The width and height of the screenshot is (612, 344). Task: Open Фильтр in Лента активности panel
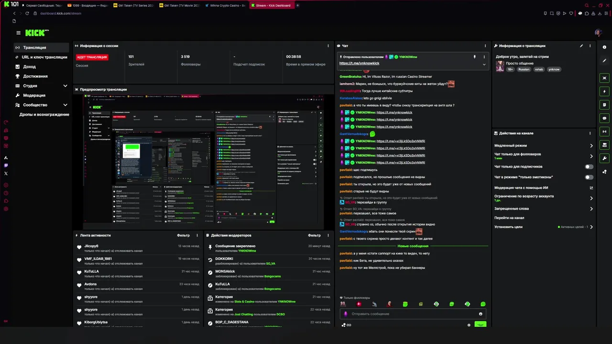point(183,235)
